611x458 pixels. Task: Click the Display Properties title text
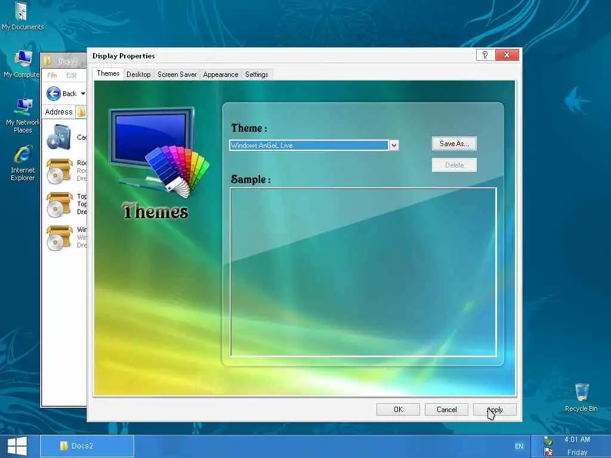click(124, 55)
